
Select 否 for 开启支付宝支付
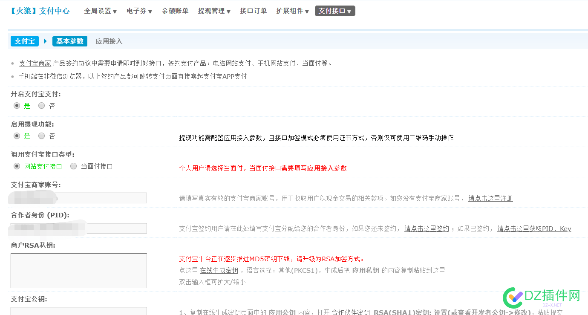pos(41,106)
